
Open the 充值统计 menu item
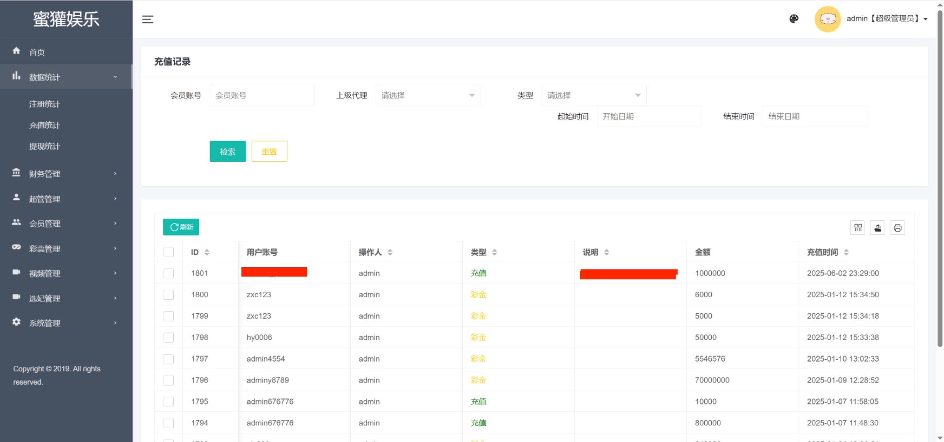coord(44,125)
